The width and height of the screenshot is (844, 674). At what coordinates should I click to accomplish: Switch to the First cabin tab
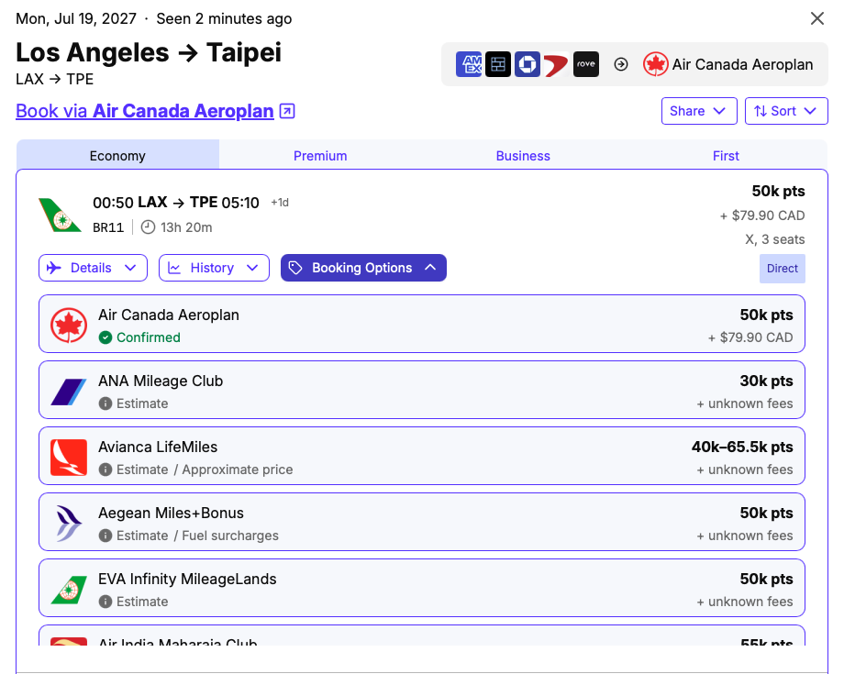coord(726,156)
